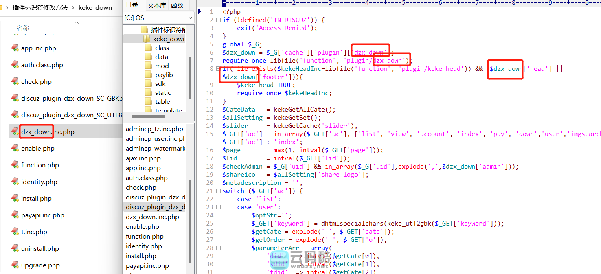Click the static folder icon in directory tree
This screenshot has width=601, height=274.
[x=149, y=93]
